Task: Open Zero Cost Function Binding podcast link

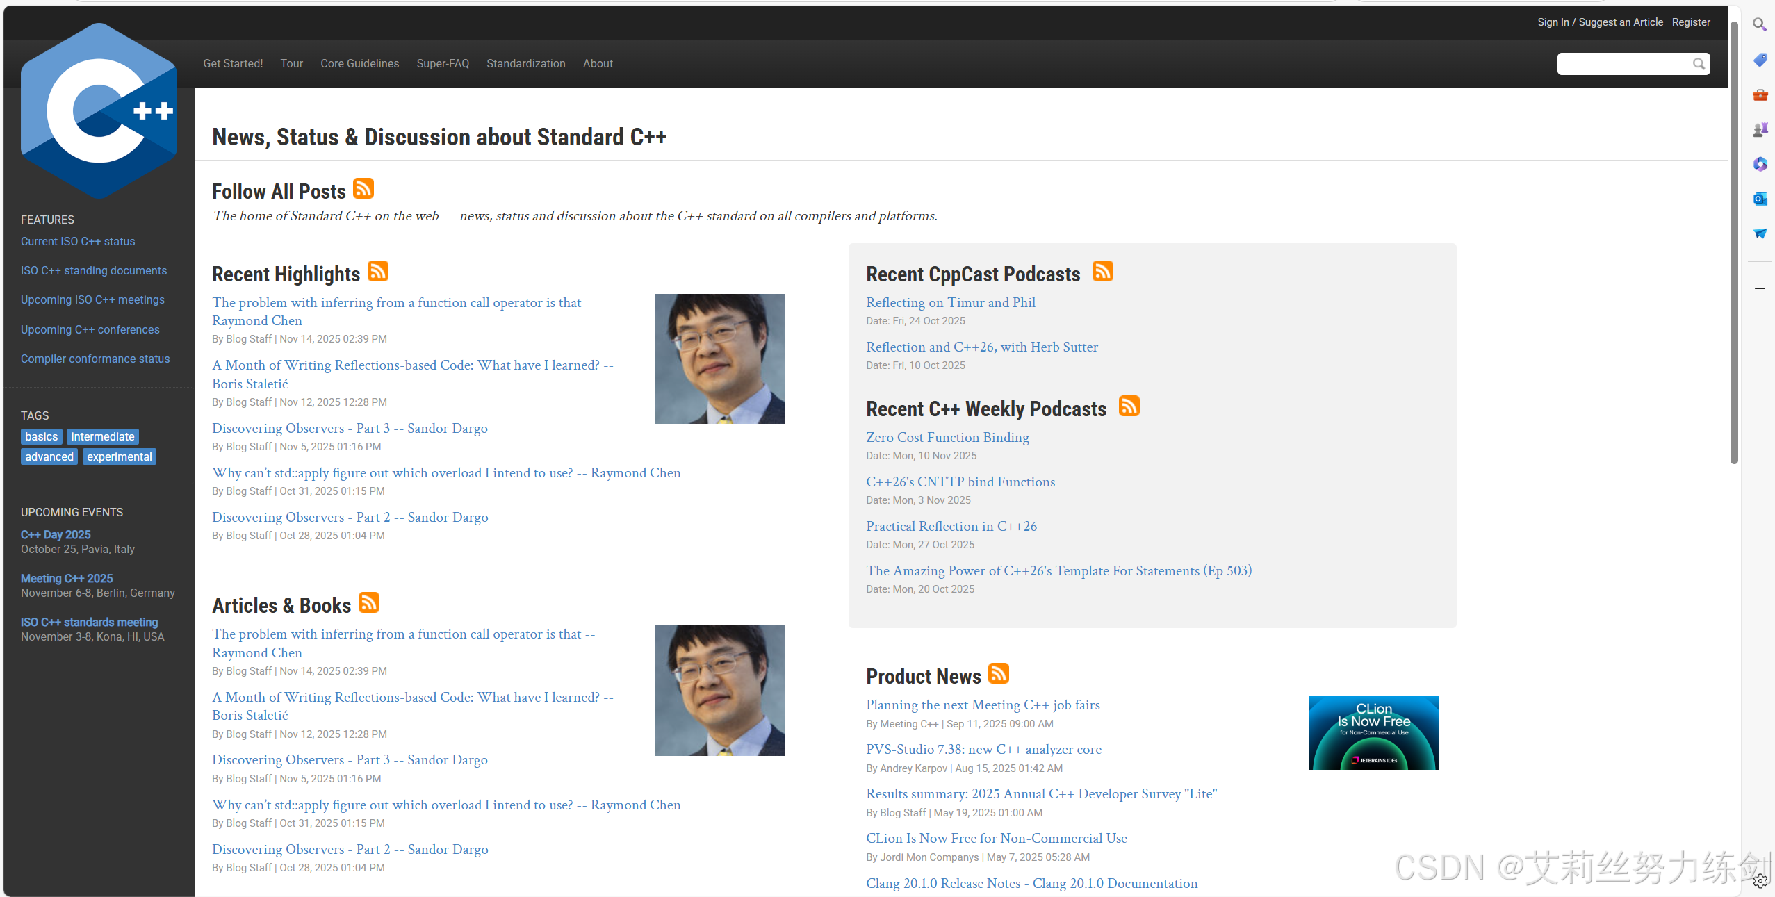Action: pyautogui.click(x=947, y=437)
